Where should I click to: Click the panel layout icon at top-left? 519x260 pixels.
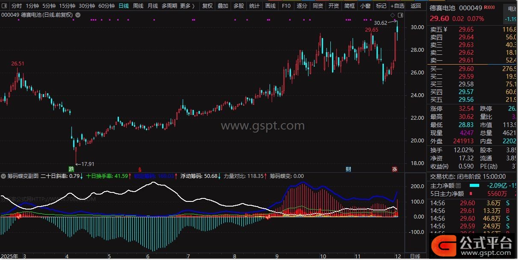[4, 6]
